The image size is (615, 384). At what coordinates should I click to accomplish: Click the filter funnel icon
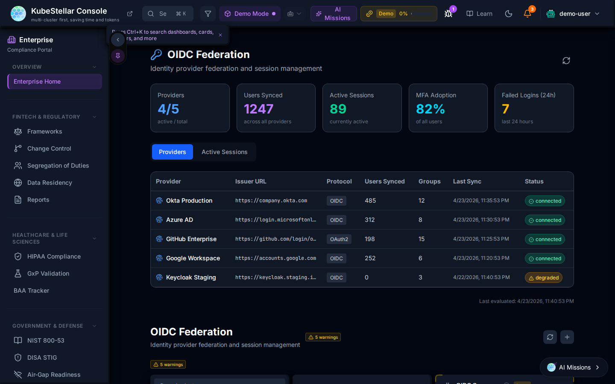click(208, 14)
